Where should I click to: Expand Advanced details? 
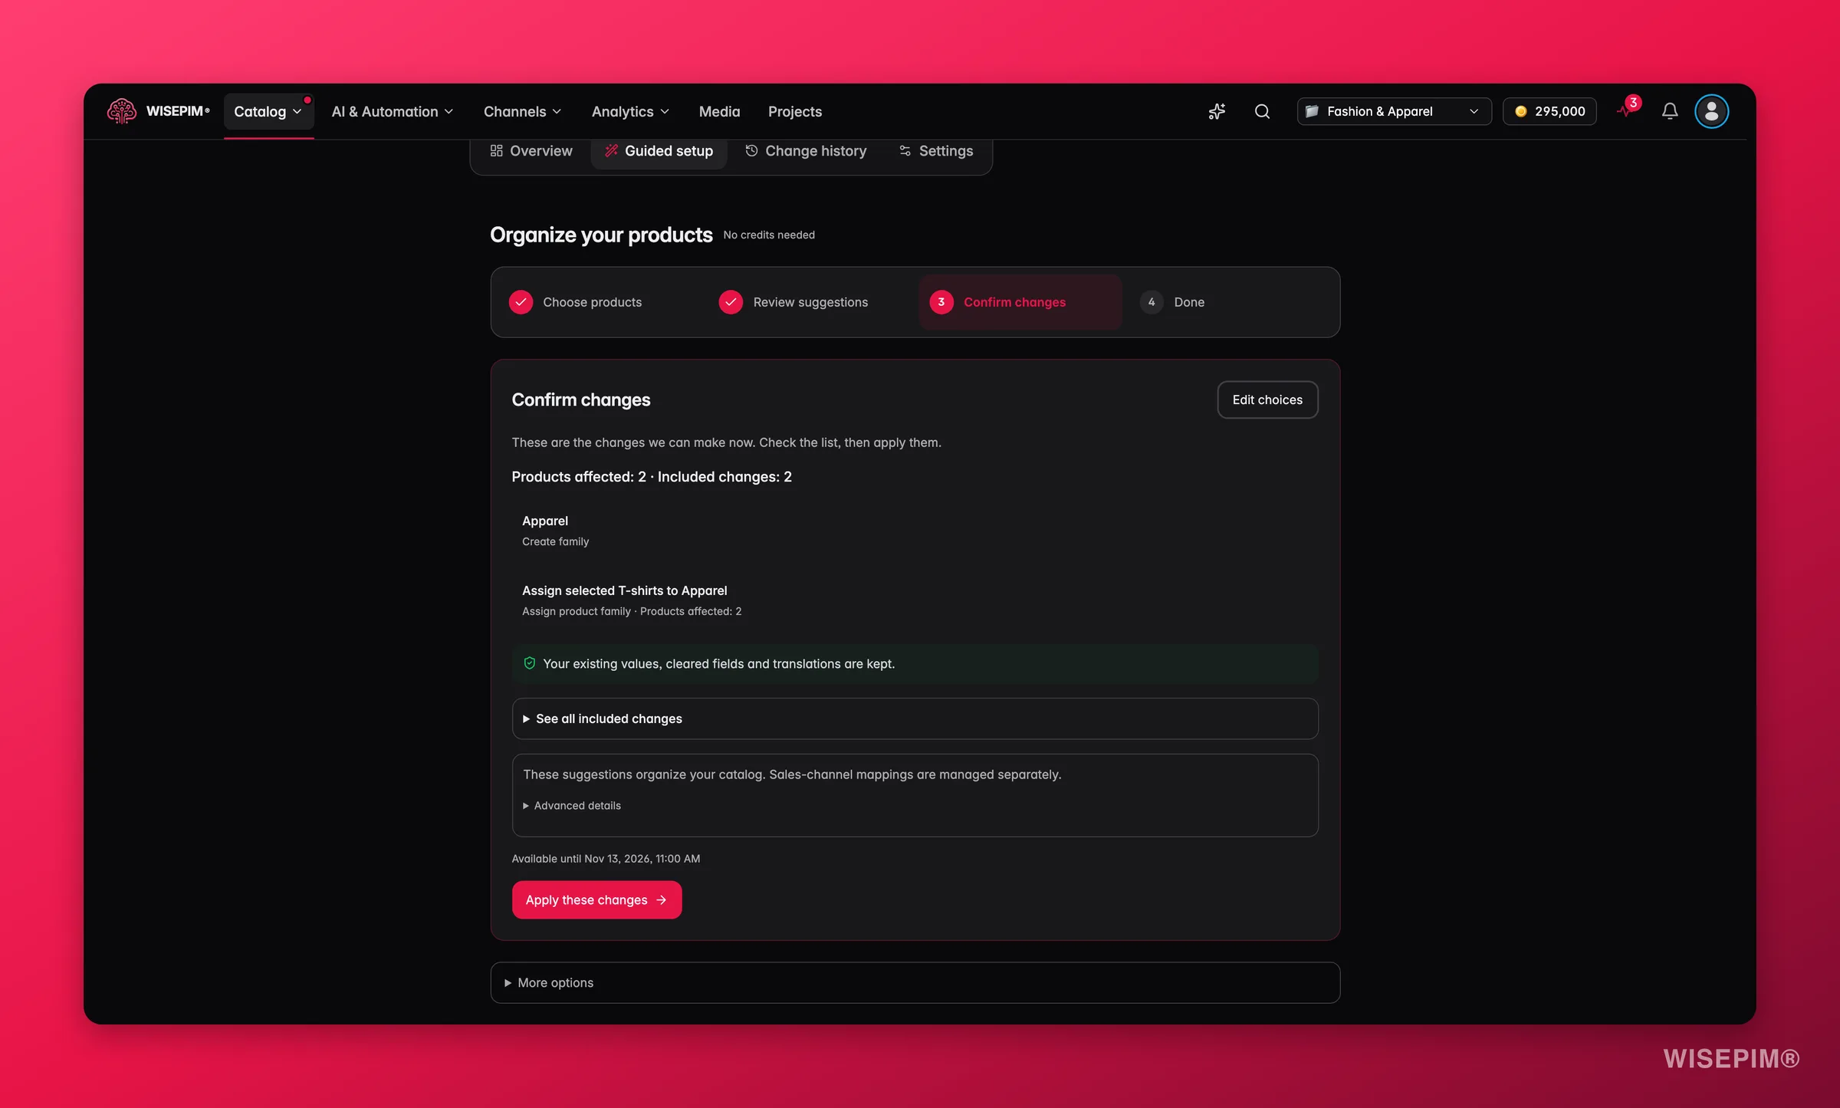tap(572, 806)
